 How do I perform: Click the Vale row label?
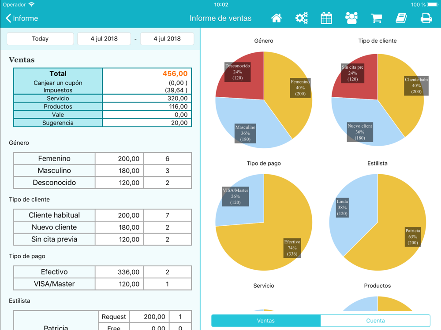58,114
